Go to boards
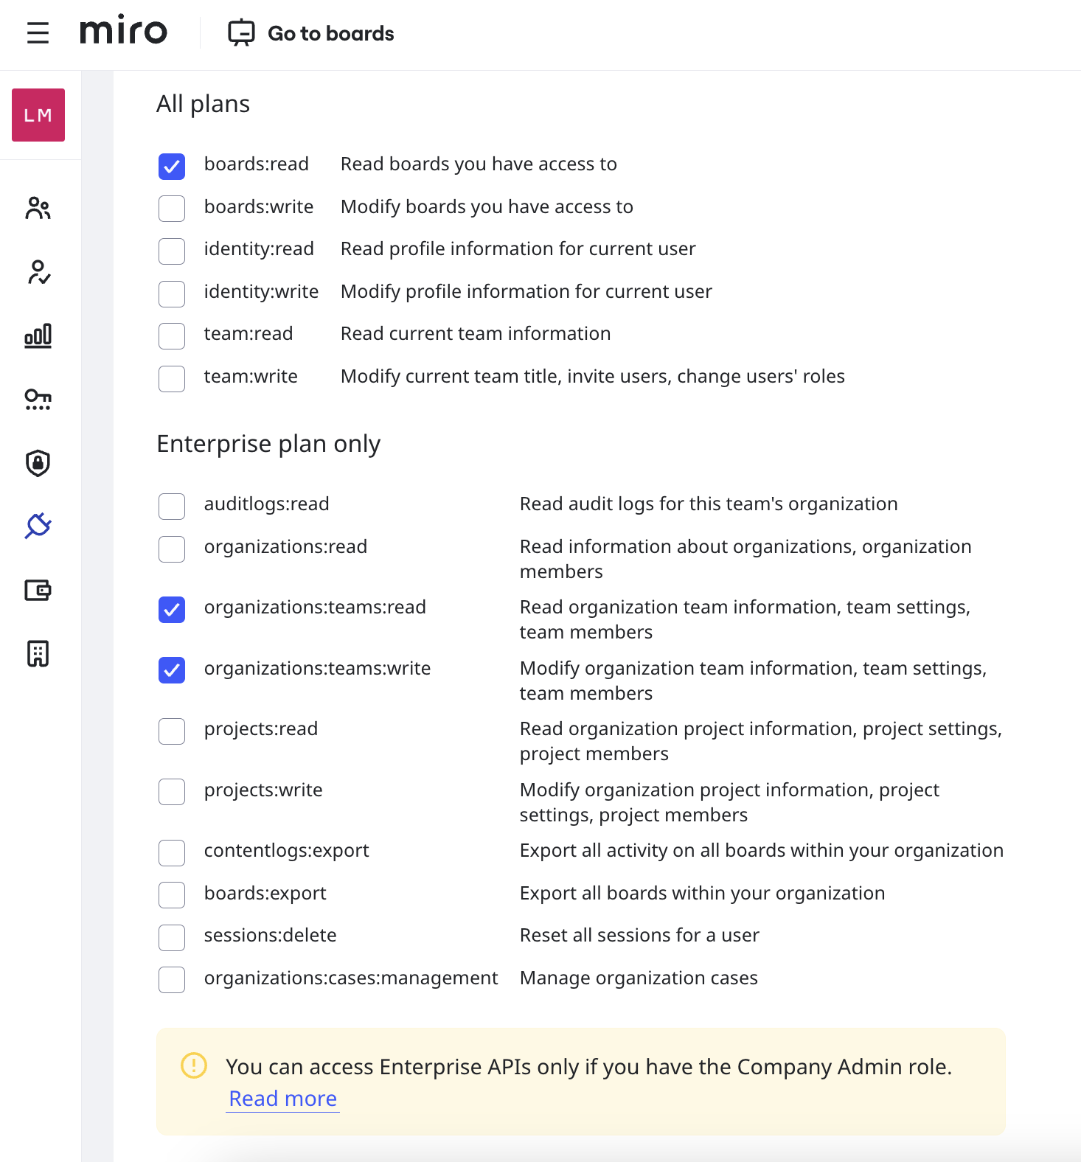Screen dimensions: 1081x1162 coord(311,33)
